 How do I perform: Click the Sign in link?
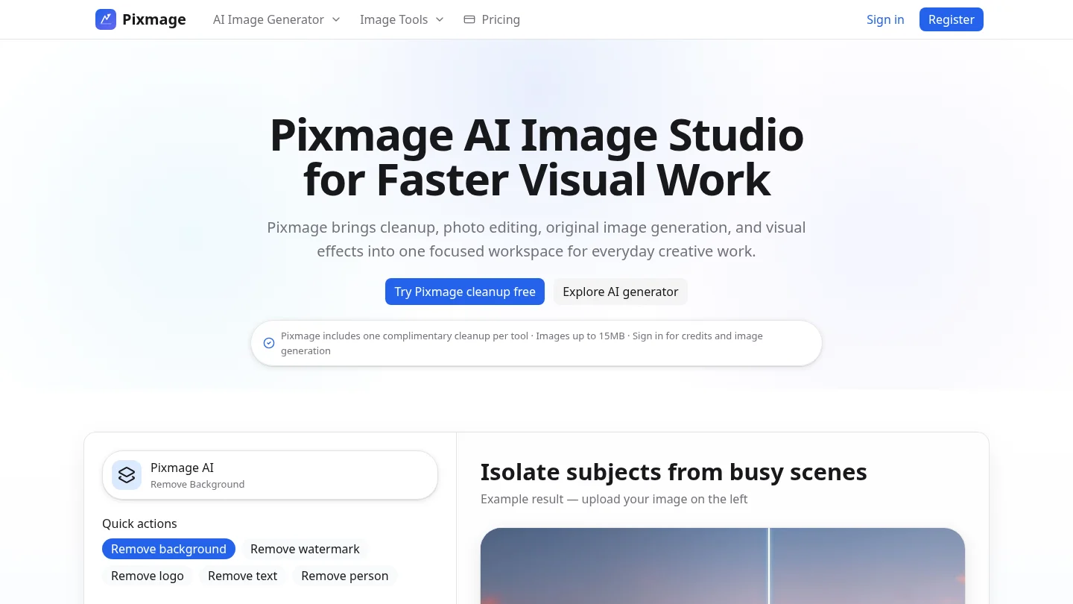click(x=885, y=19)
